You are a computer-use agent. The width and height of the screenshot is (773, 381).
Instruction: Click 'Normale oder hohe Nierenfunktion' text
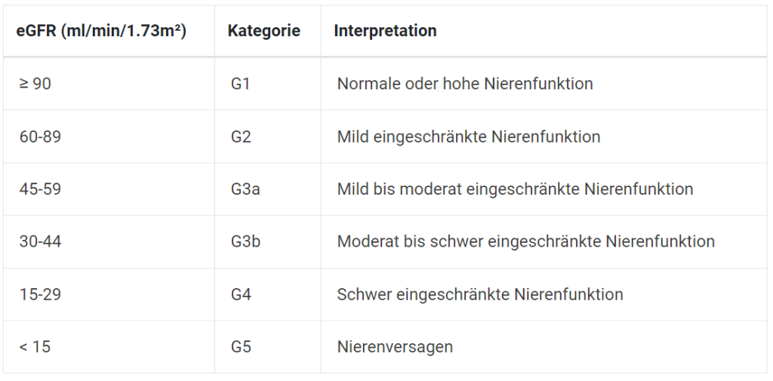464,84
